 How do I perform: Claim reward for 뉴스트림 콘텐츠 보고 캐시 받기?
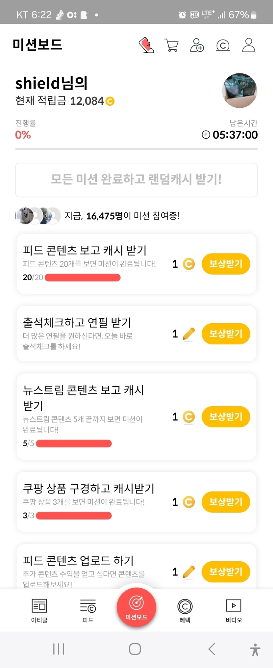click(226, 416)
